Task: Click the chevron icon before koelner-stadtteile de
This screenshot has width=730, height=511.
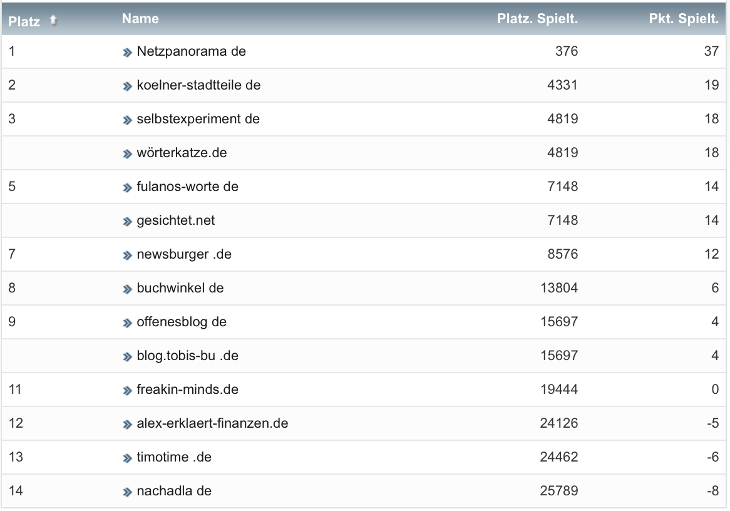Action: point(128,86)
